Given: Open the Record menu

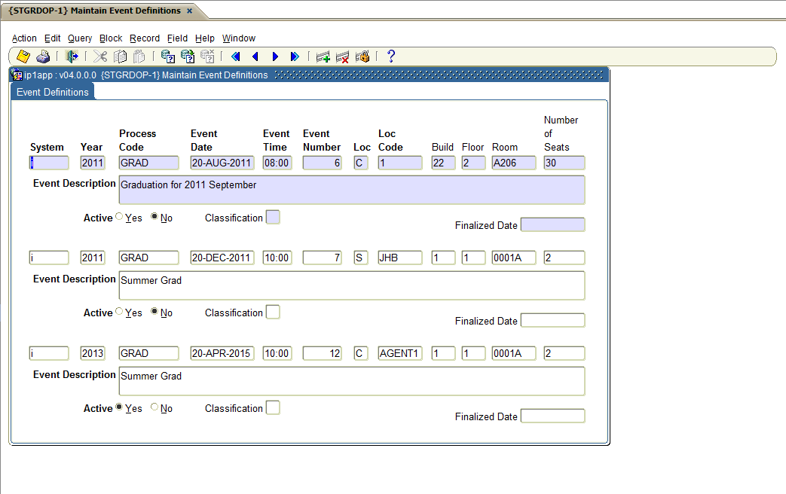Looking at the screenshot, I should coord(144,38).
